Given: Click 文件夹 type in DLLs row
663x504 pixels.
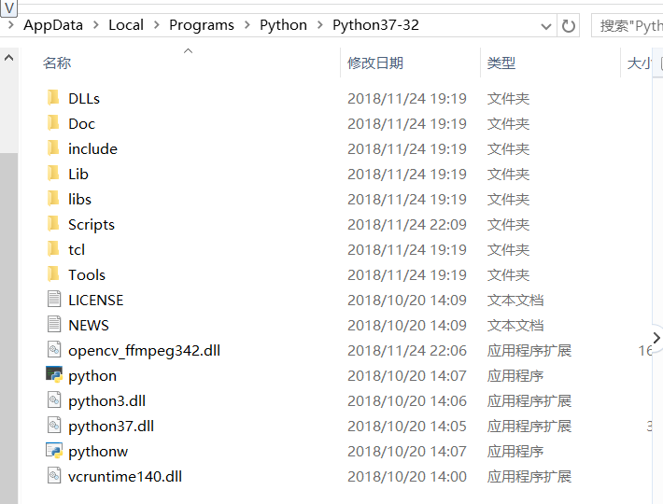Looking at the screenshot, I should coord(508,98).
